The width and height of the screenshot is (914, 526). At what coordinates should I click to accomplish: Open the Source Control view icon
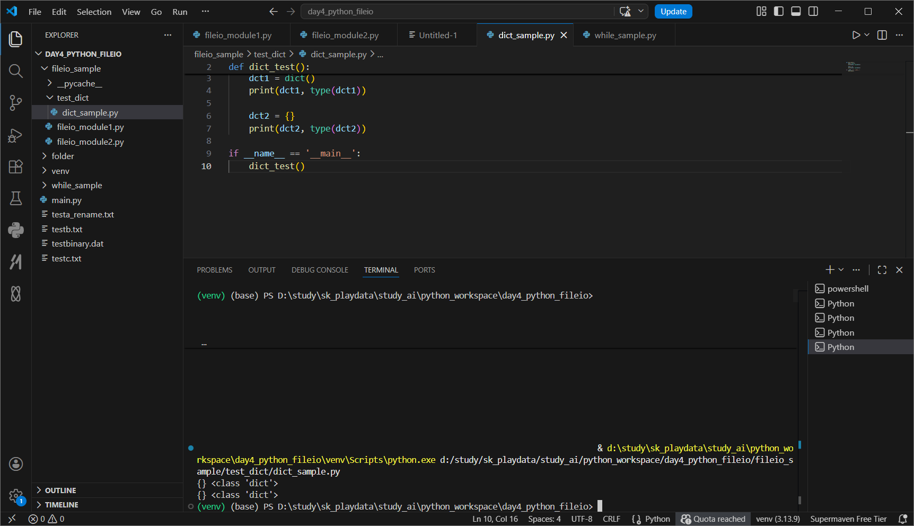[x=16, y=103]
